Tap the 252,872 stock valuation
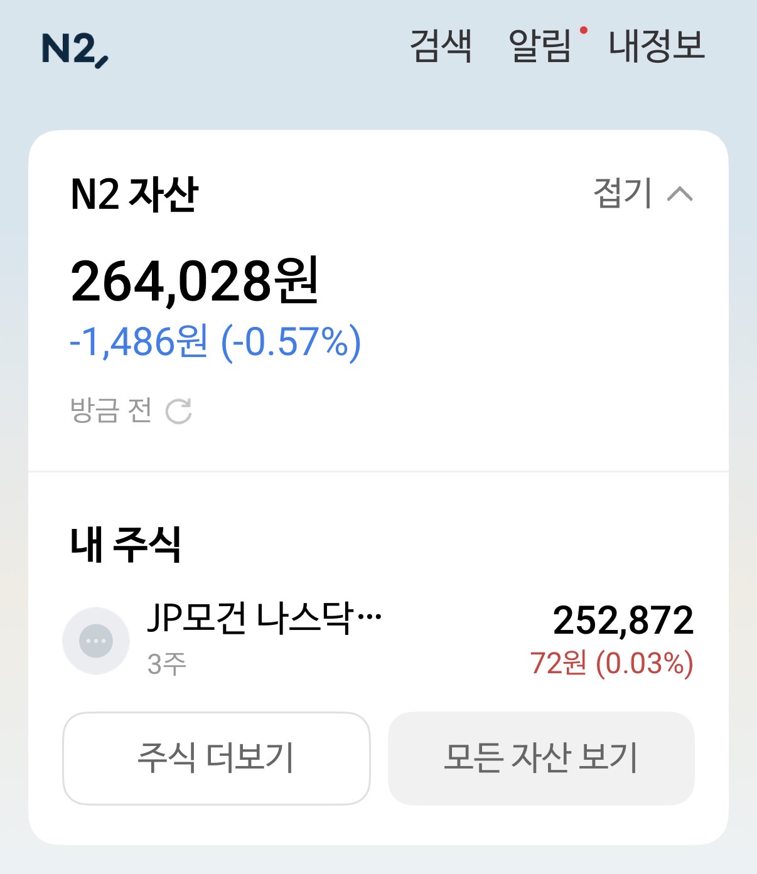Image resolution: width=757 pixels, height=874 pixels. point(623,621)
